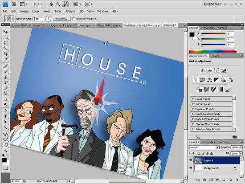Select Hand tool in application bar
This screenshot has height=184, width=245.
(51, 4)
